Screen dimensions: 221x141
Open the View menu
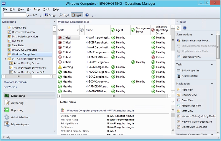21,9
